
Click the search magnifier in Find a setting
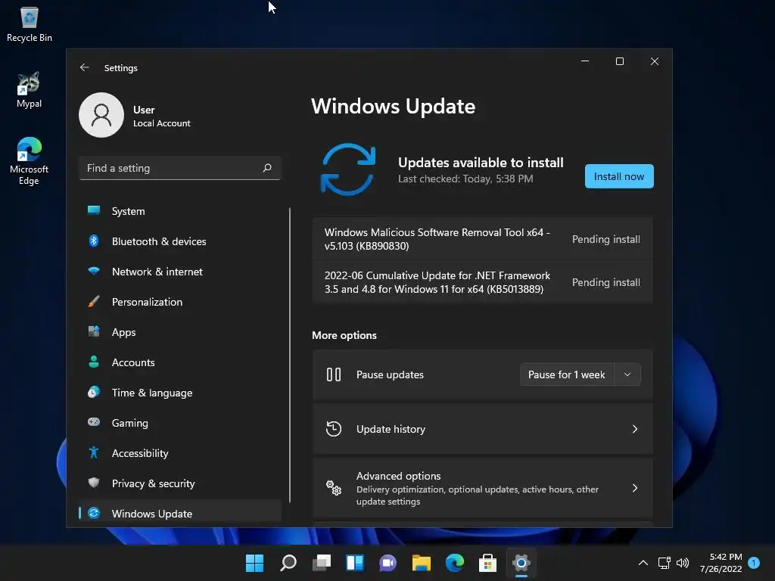pos(267,168)
